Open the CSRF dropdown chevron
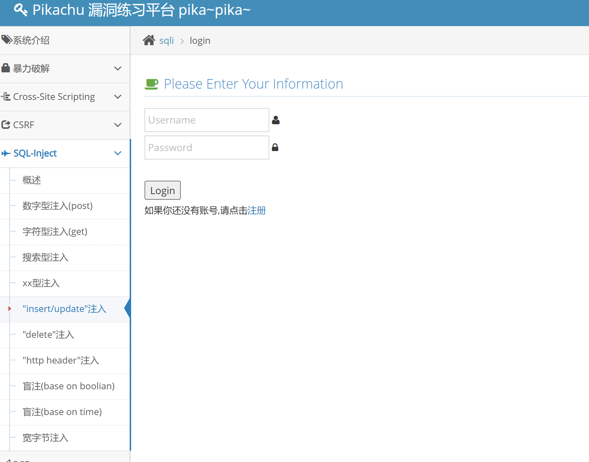This screenshot has width=589, height=462. click(118, 125)
